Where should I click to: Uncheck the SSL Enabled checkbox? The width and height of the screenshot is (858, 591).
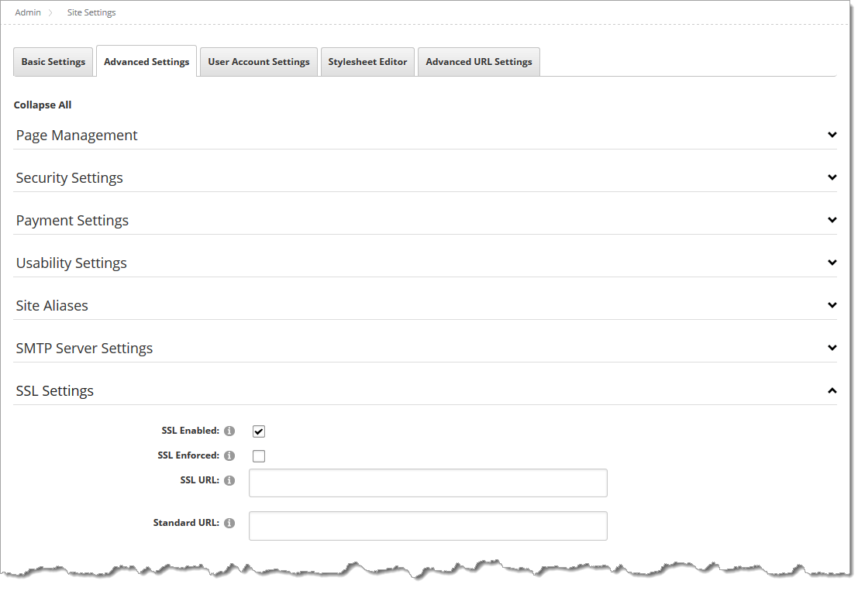coord(259,431)
